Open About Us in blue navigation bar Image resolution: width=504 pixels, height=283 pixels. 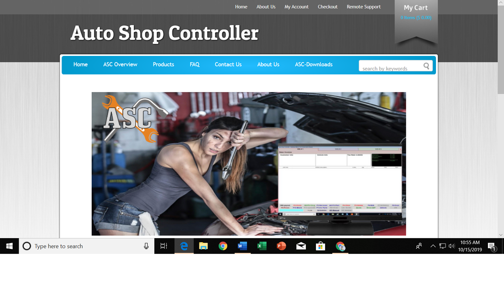pos(268,64)
